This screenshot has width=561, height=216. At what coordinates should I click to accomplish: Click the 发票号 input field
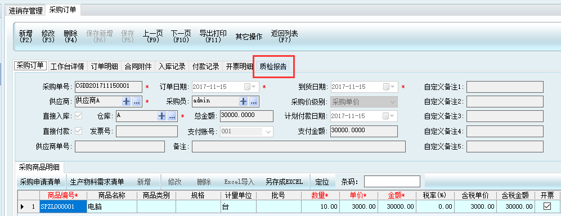pyautogui.click(x=147, y=131)
